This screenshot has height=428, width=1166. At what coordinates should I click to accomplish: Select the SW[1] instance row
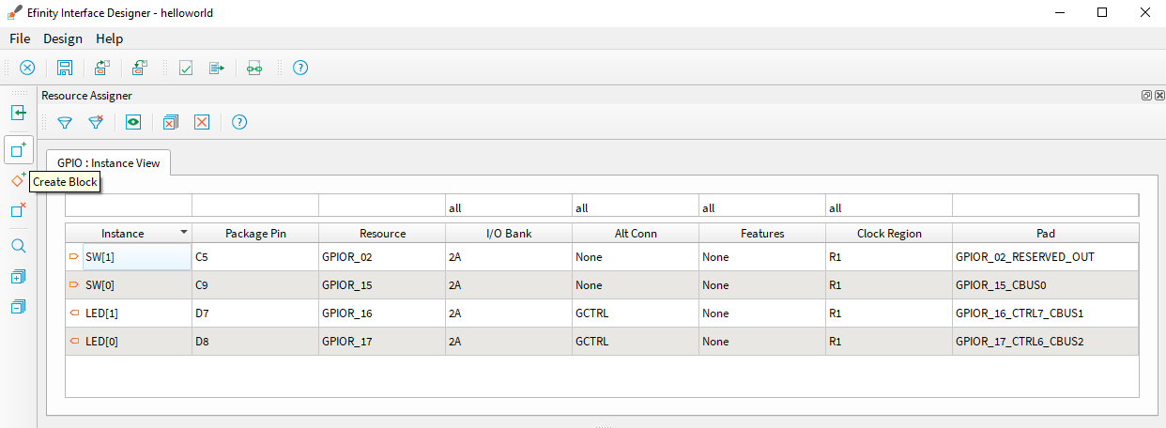[x=602, y=256]
